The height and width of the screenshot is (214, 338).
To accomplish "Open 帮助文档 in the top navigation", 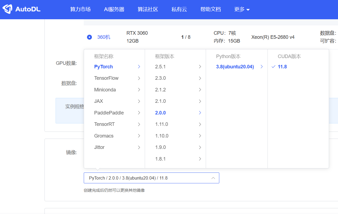I will [211, 9].
